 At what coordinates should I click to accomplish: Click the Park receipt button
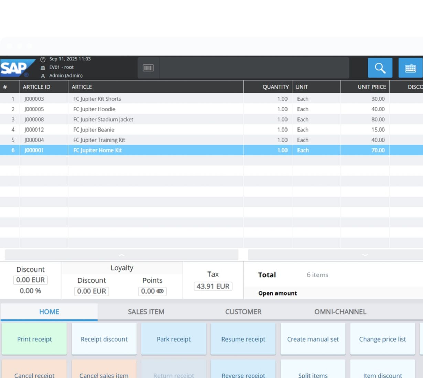(x=174, y=339)
